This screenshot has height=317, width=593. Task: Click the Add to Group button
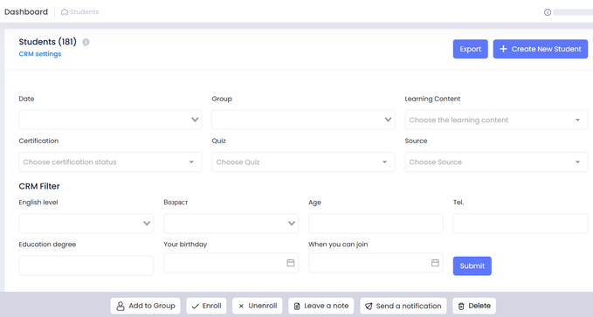click(x=146, y=306)
